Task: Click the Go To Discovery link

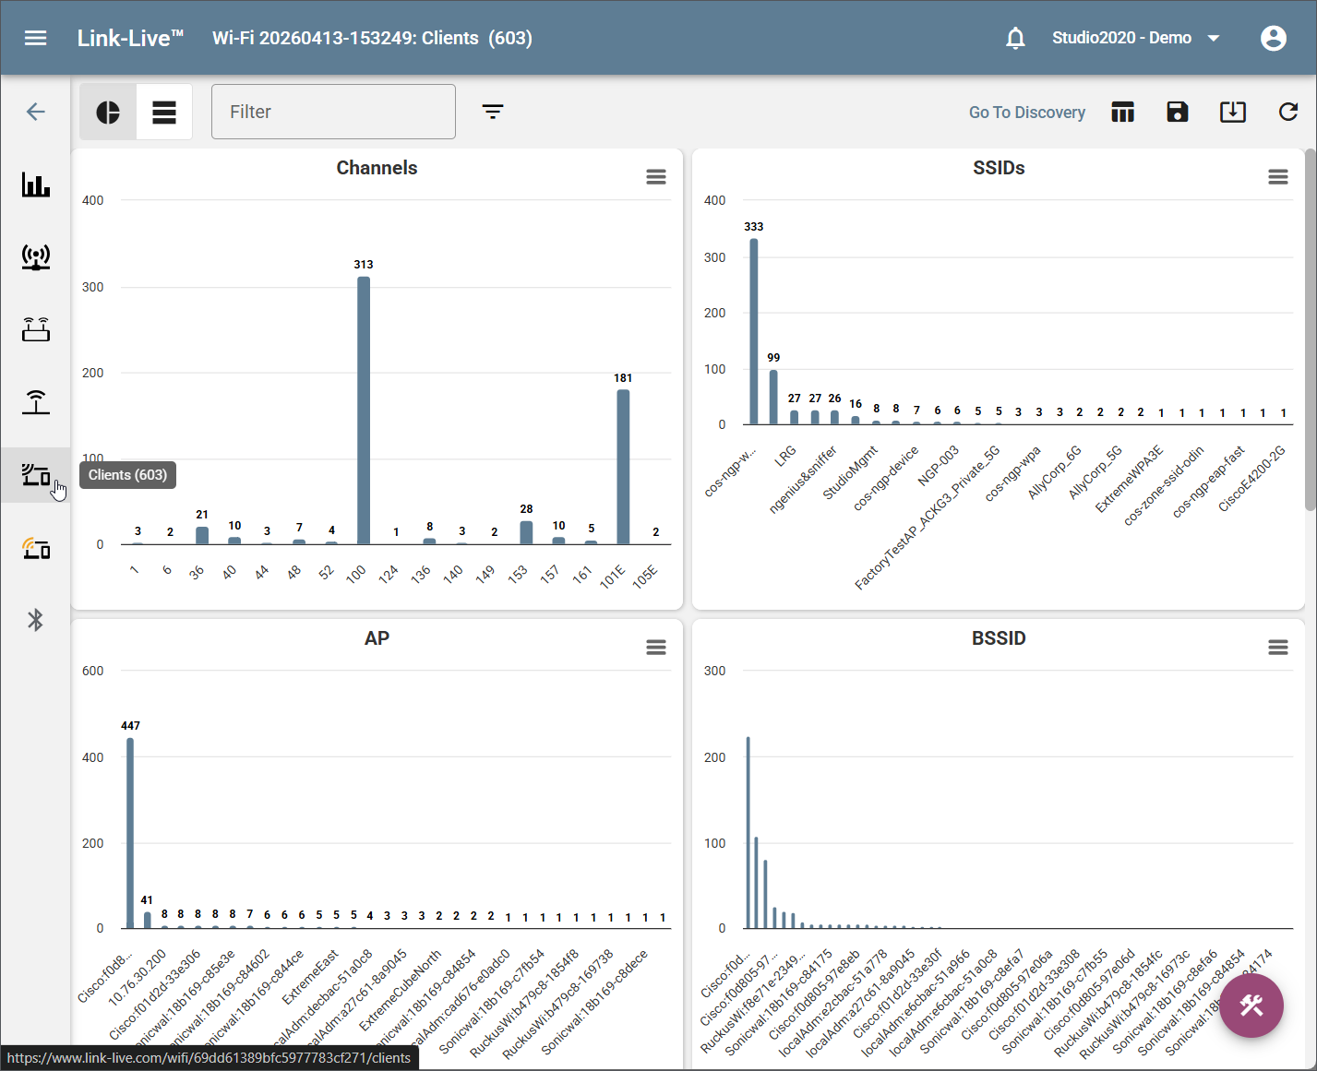Action: tap(1027, 112)
